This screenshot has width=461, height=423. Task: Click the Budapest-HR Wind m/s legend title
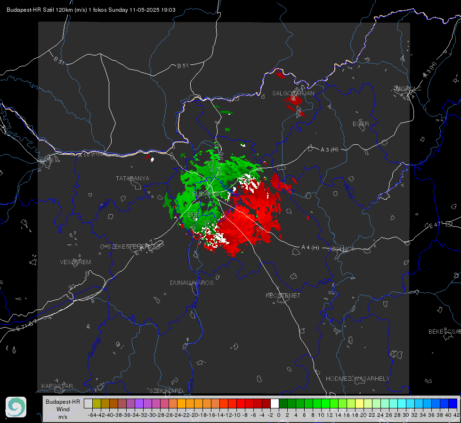[x=63, y=409]
